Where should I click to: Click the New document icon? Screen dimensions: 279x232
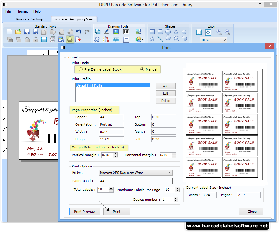(10, 32)
